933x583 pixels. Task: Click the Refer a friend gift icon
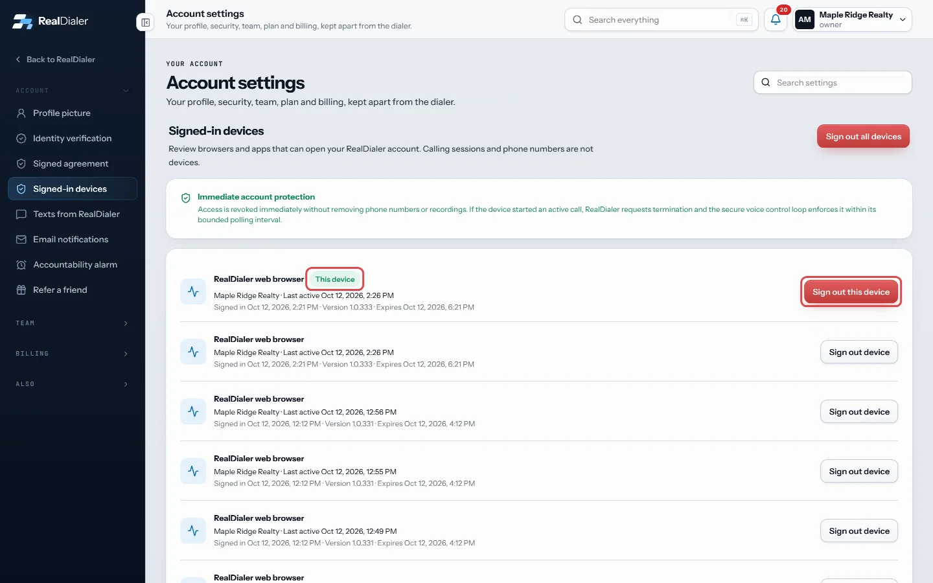pos(21,290)
